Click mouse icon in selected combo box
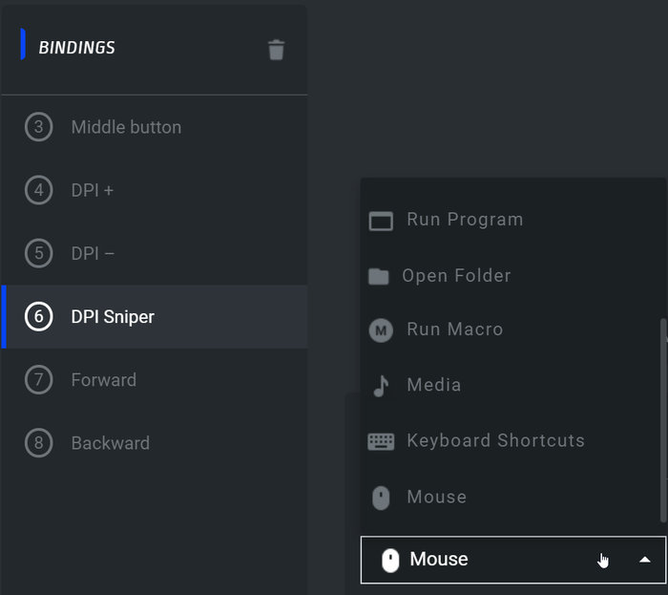 click(x=389, y=561)
